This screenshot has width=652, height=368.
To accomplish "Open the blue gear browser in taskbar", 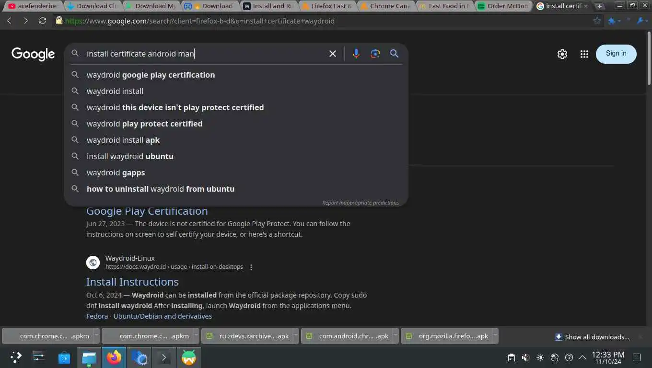I will pos(139,357).
